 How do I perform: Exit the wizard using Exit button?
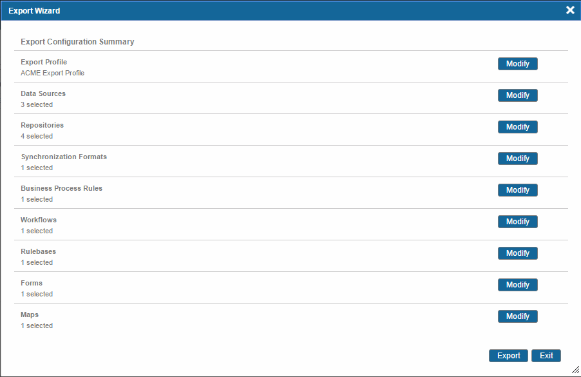(x=546, y=356)
